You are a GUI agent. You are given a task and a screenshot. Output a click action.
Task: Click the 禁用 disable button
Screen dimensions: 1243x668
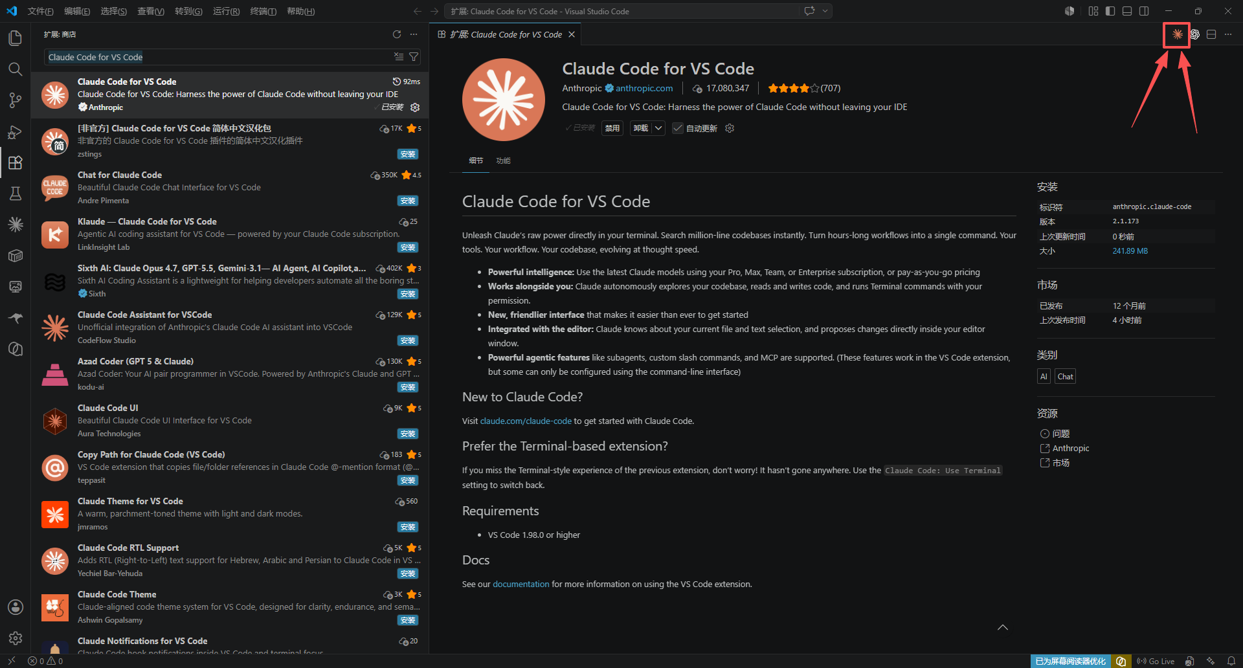[612, 128]
